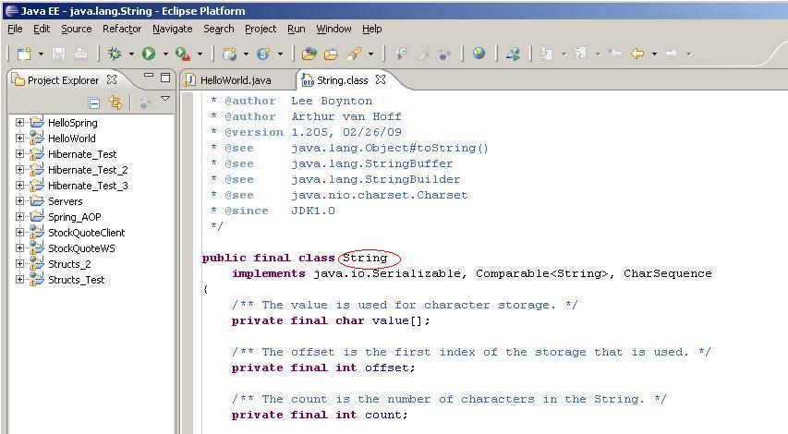This screenshot has width=788, height=434.
Task: Select Structs_2 in the project tree
Action: pyautogui.click(x=69, y=264)
